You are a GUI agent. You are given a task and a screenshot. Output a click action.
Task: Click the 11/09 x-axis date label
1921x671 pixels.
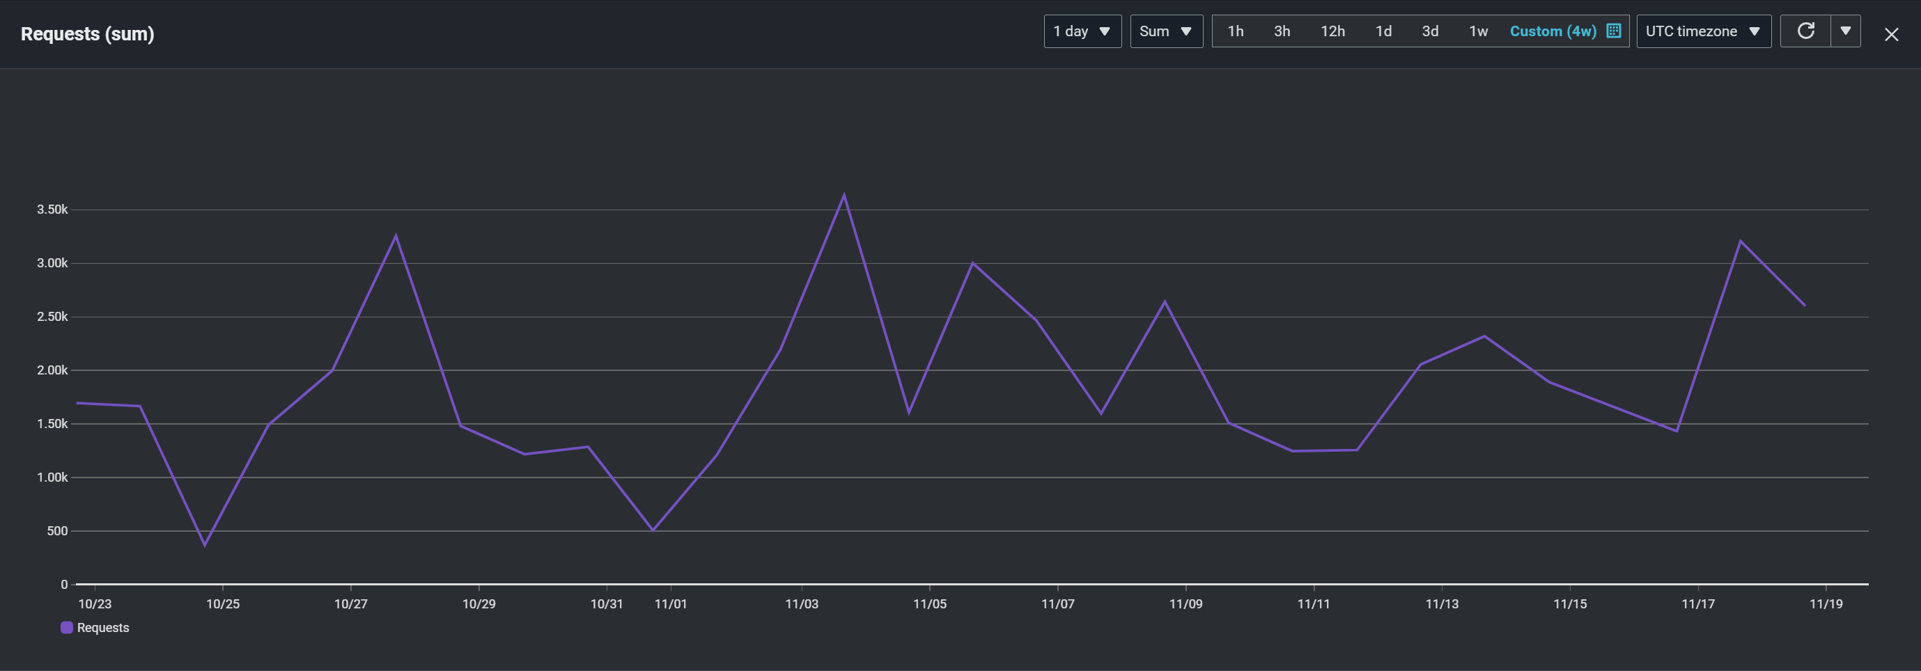tap(1185, 604)
